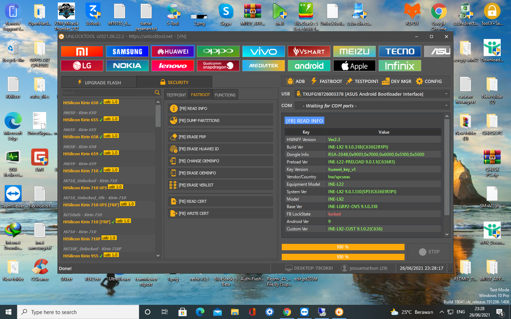This screenshot has height=319, width=511.
Task: Run [FB] ERASE OEMINFO
Action: (220, 173)
